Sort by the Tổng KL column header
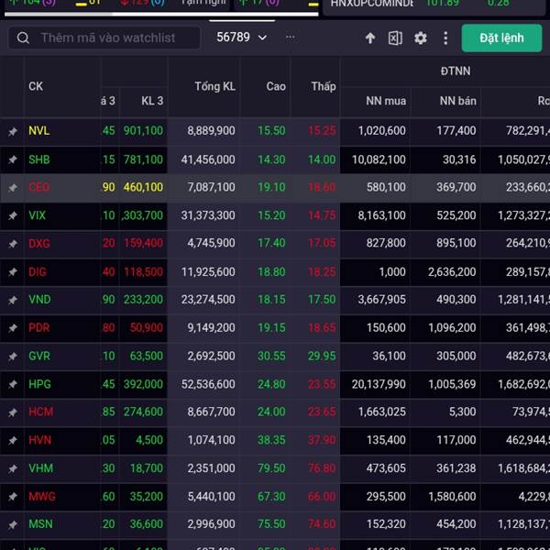 (214, 86)
